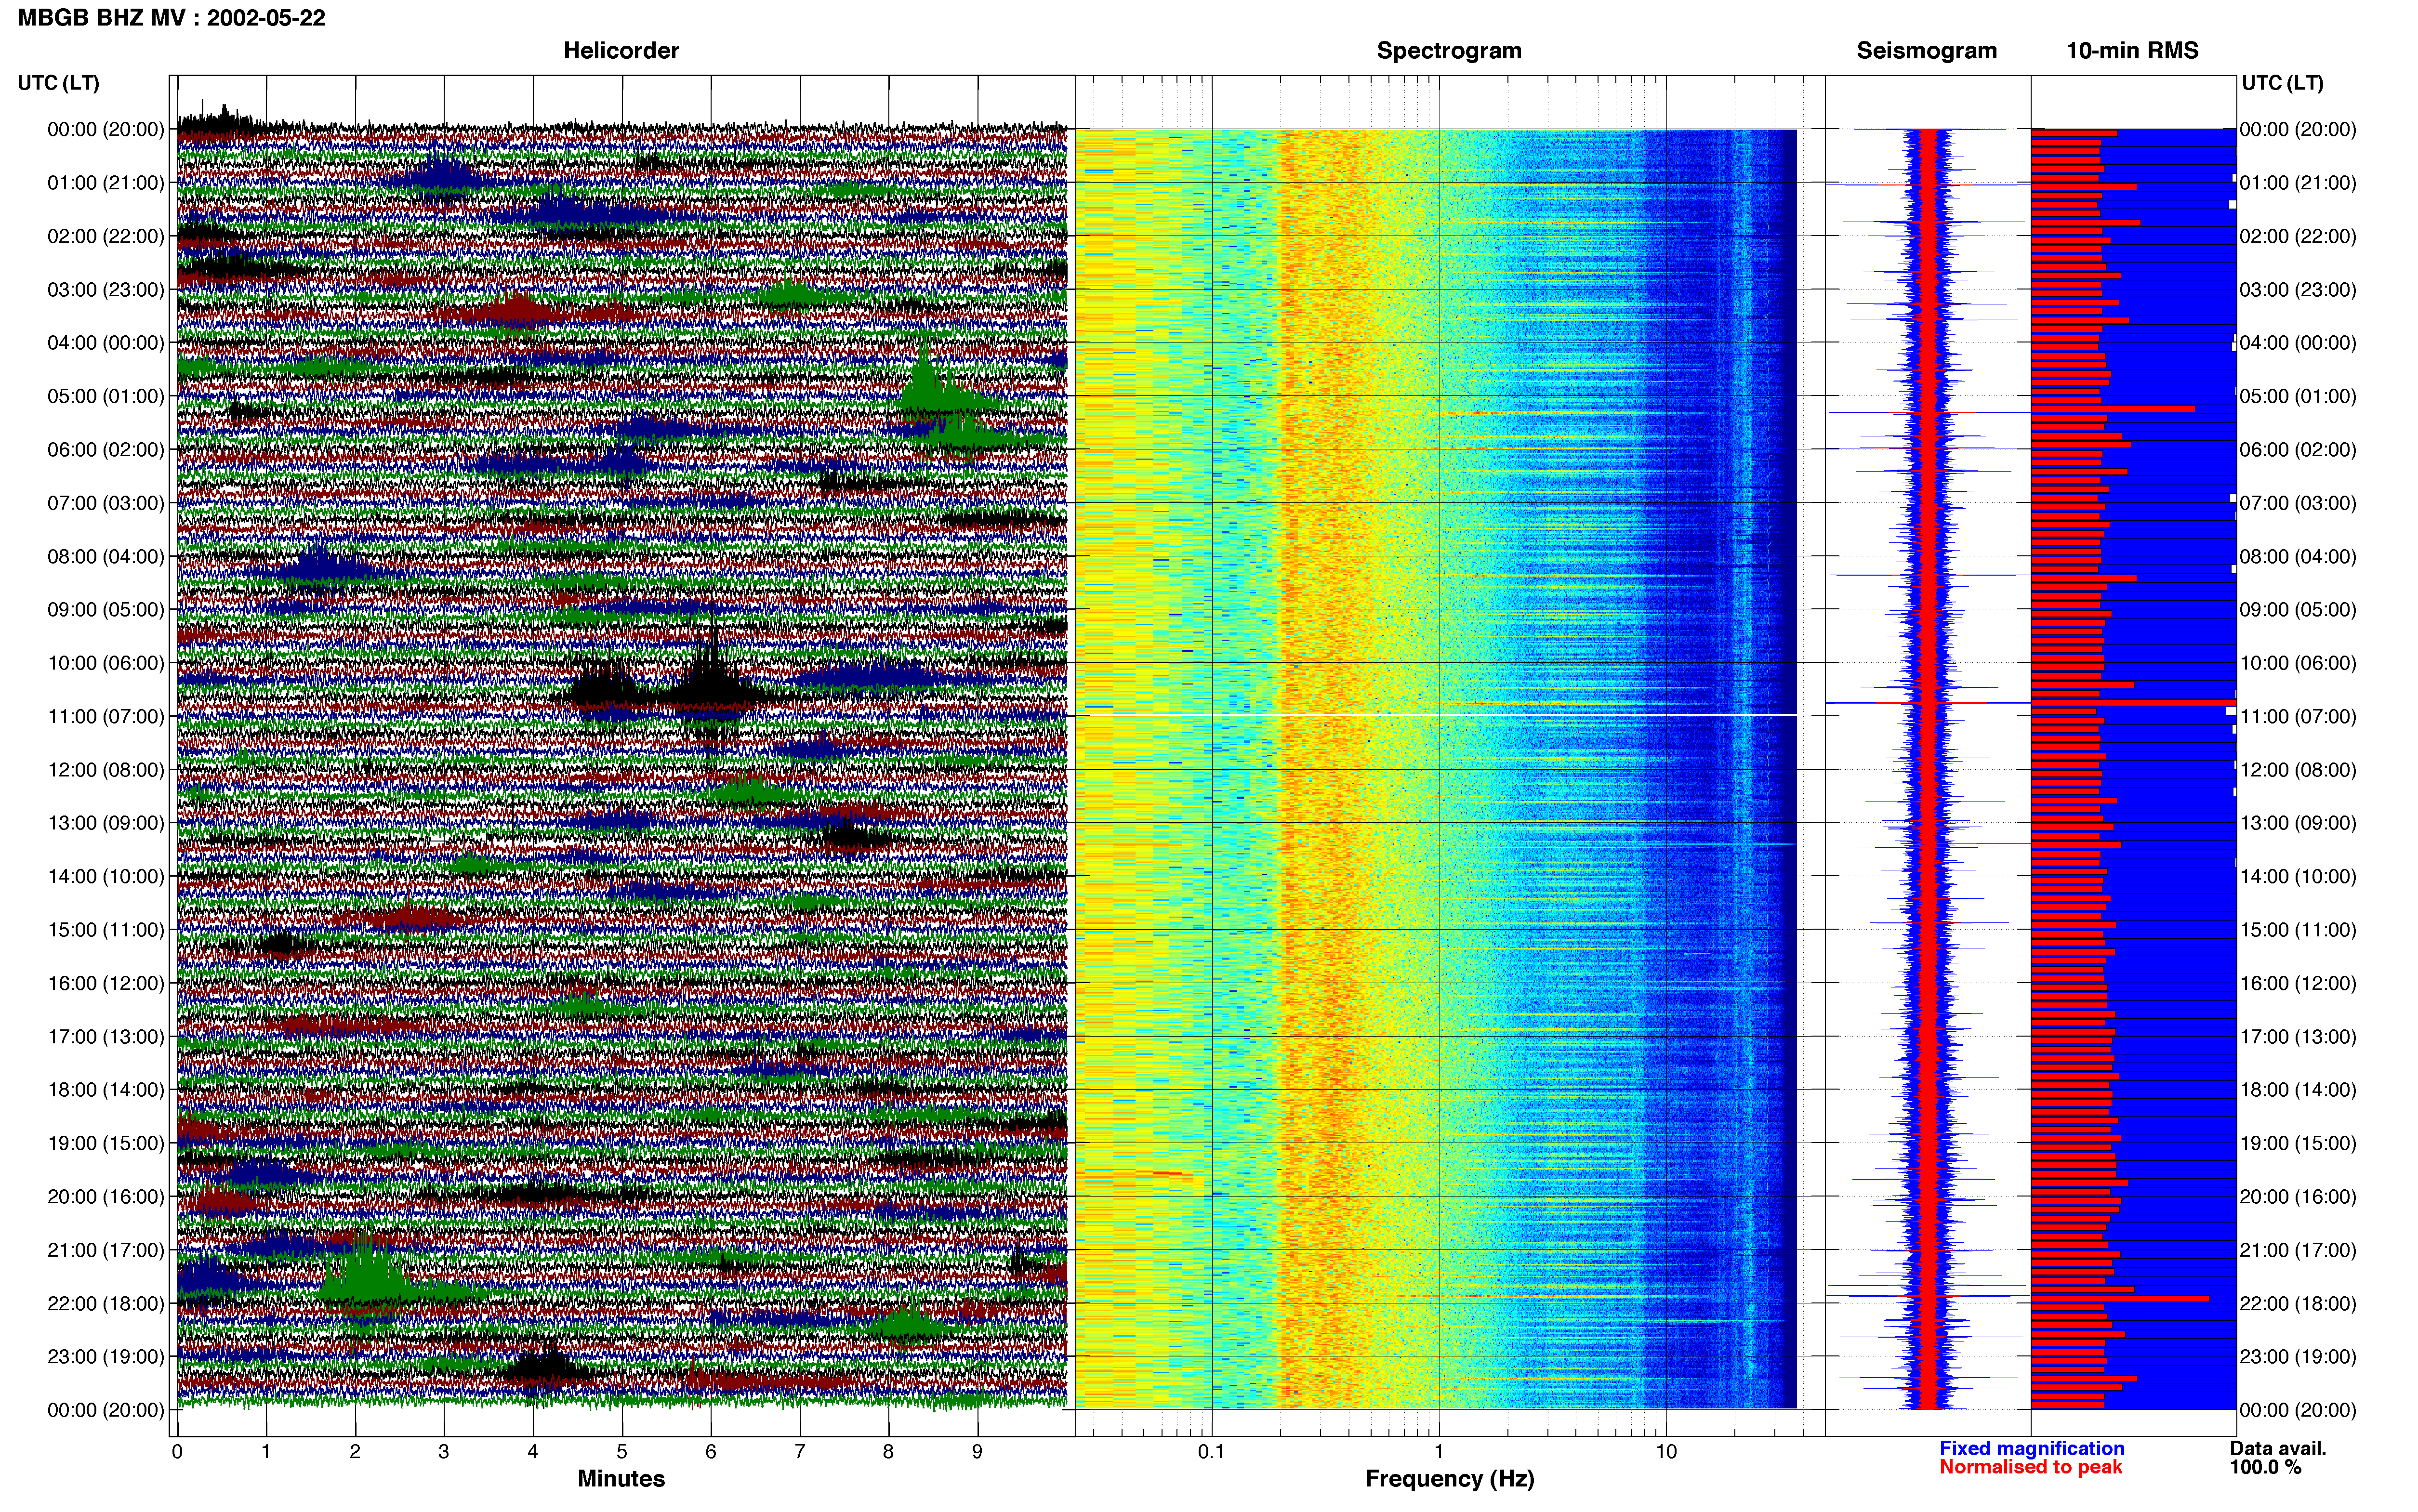Click left time label 03:00 (23:00)
Viewport: 2418px width, 1512px height.
pyautogui.click(x=106, y=290)
